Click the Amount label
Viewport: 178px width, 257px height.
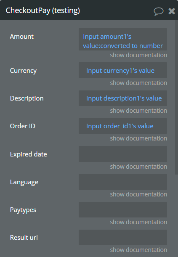pyautogui.click(x=22, y=37)
